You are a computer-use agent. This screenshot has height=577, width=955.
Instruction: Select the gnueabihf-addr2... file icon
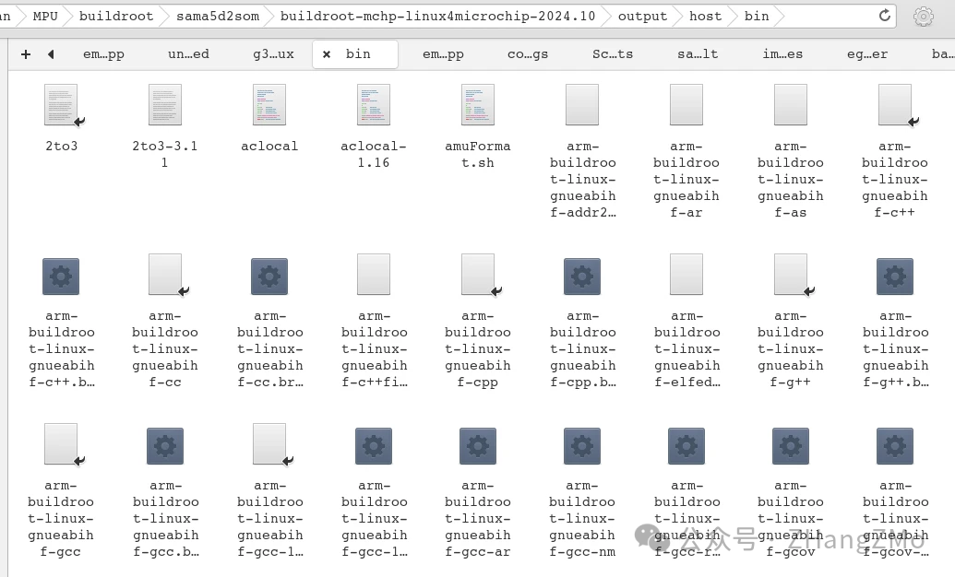click(x=582, y=105)
